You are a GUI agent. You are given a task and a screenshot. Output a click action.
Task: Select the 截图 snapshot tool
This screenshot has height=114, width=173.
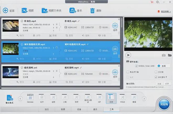pyautogui.click(x=134, y=98)
